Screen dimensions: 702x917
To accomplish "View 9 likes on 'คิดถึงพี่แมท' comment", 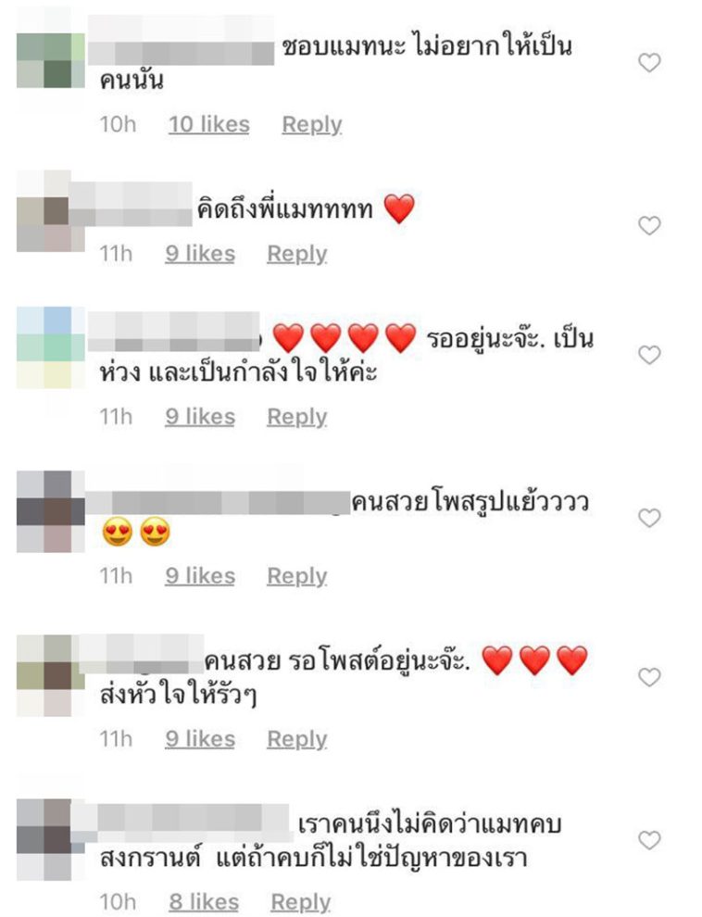I will [x=200, y=254].
